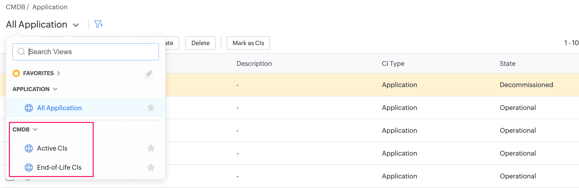Click globe icon beside Active CIs

point(29,148)
